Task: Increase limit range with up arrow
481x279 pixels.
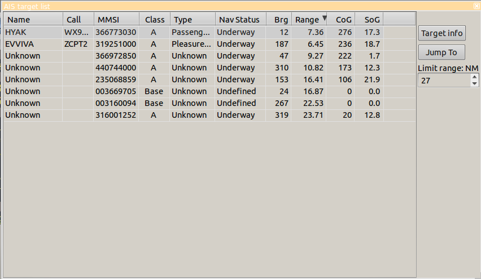Action: (475, 78)
